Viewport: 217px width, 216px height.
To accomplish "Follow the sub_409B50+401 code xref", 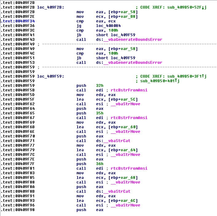I will click(x=158, y=81).
